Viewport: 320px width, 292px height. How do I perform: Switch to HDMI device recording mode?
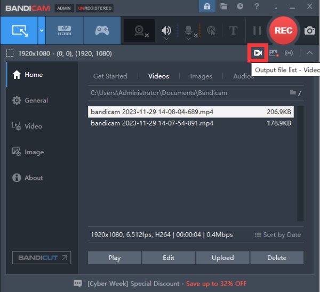(x=65, y=30)
